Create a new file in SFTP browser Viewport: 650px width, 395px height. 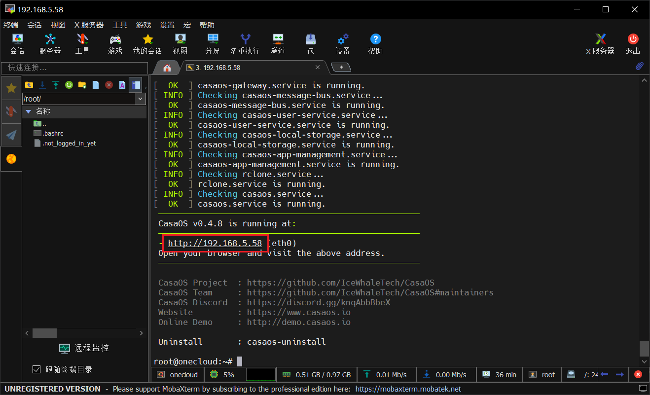(96, 85)
